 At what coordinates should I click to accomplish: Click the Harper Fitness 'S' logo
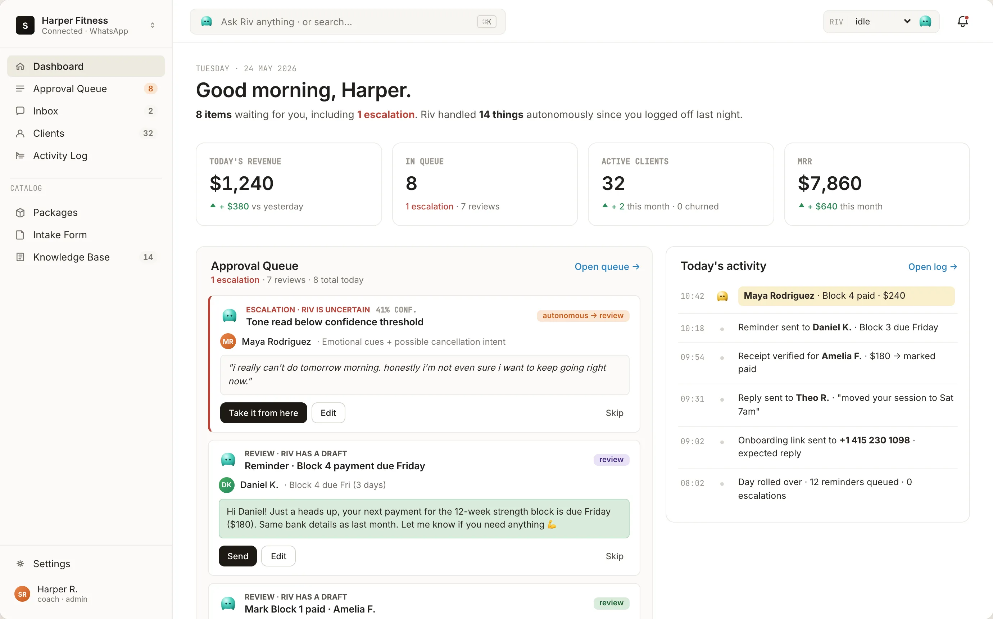(x=25, y=26)
